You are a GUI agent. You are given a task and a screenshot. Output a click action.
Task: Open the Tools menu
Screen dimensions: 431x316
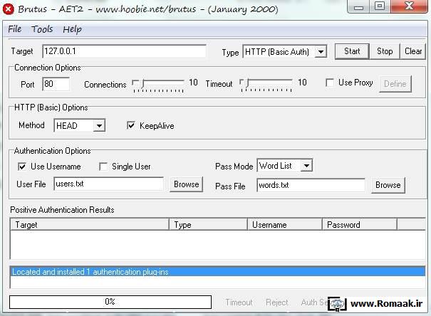(42, 29)
